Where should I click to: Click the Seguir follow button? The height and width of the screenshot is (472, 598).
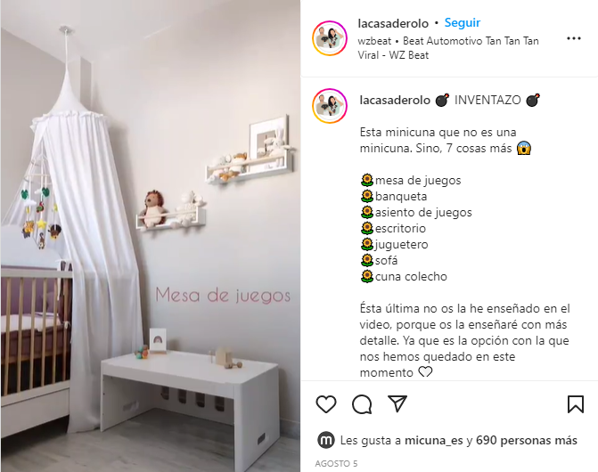click(463, 23)
